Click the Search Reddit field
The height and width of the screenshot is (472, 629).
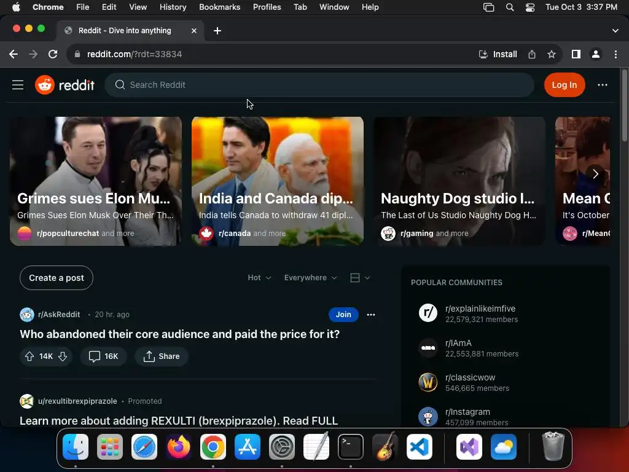coord(319,85)
